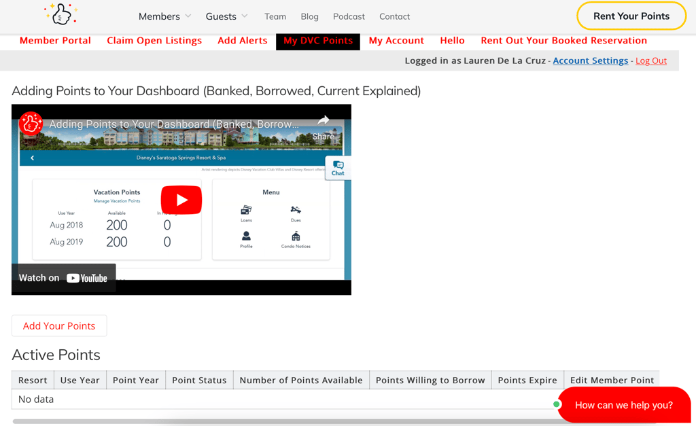Go to Member Portal tab
Viewport: 696px width, 426px height.
[56, 40]
